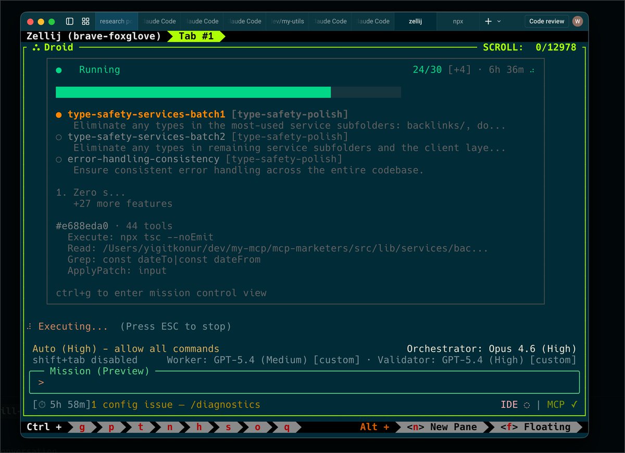Click the IDE status indicator
This screenshot has height=453, width=625.
515,405
